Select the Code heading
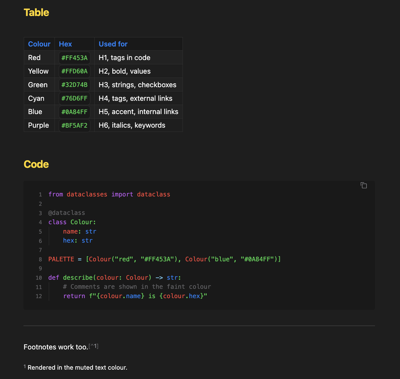 (x=36, y=164)
